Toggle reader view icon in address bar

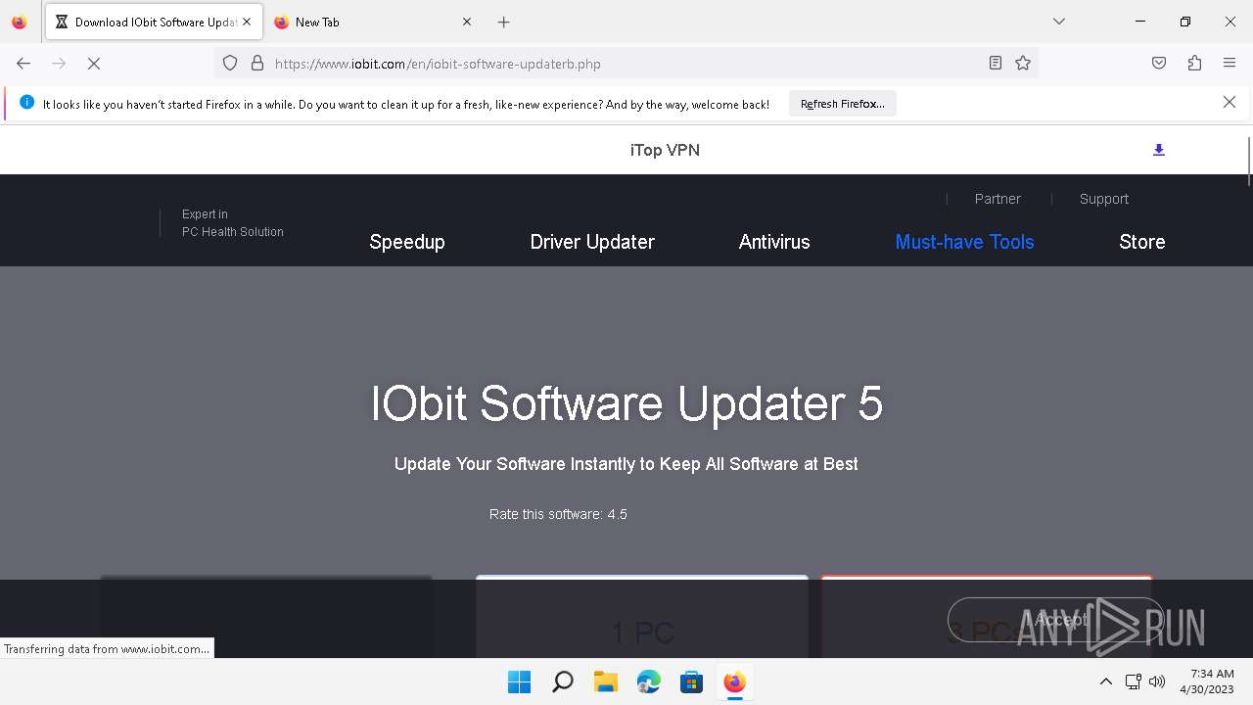coord(995,63)
